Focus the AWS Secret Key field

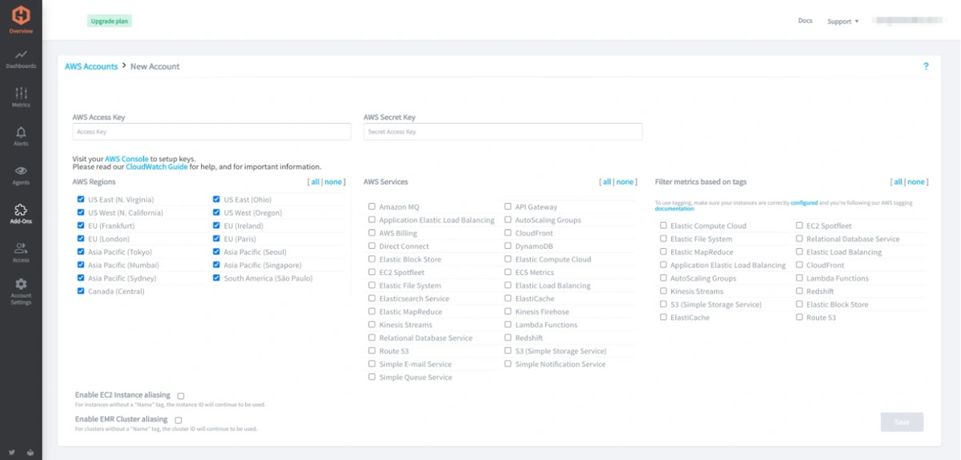503,131
